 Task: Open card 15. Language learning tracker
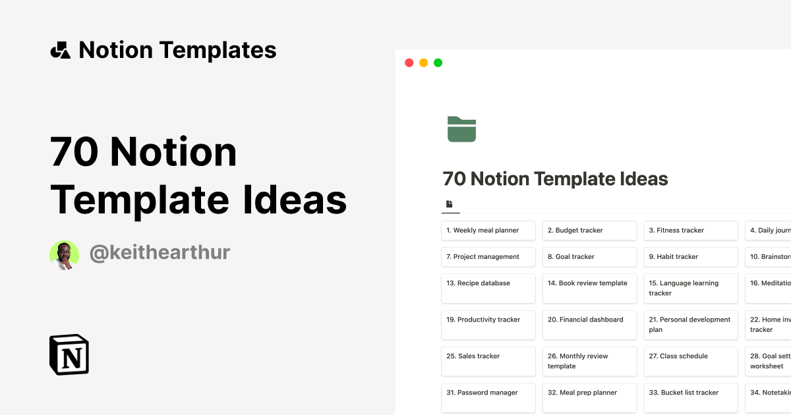[691, 289]
